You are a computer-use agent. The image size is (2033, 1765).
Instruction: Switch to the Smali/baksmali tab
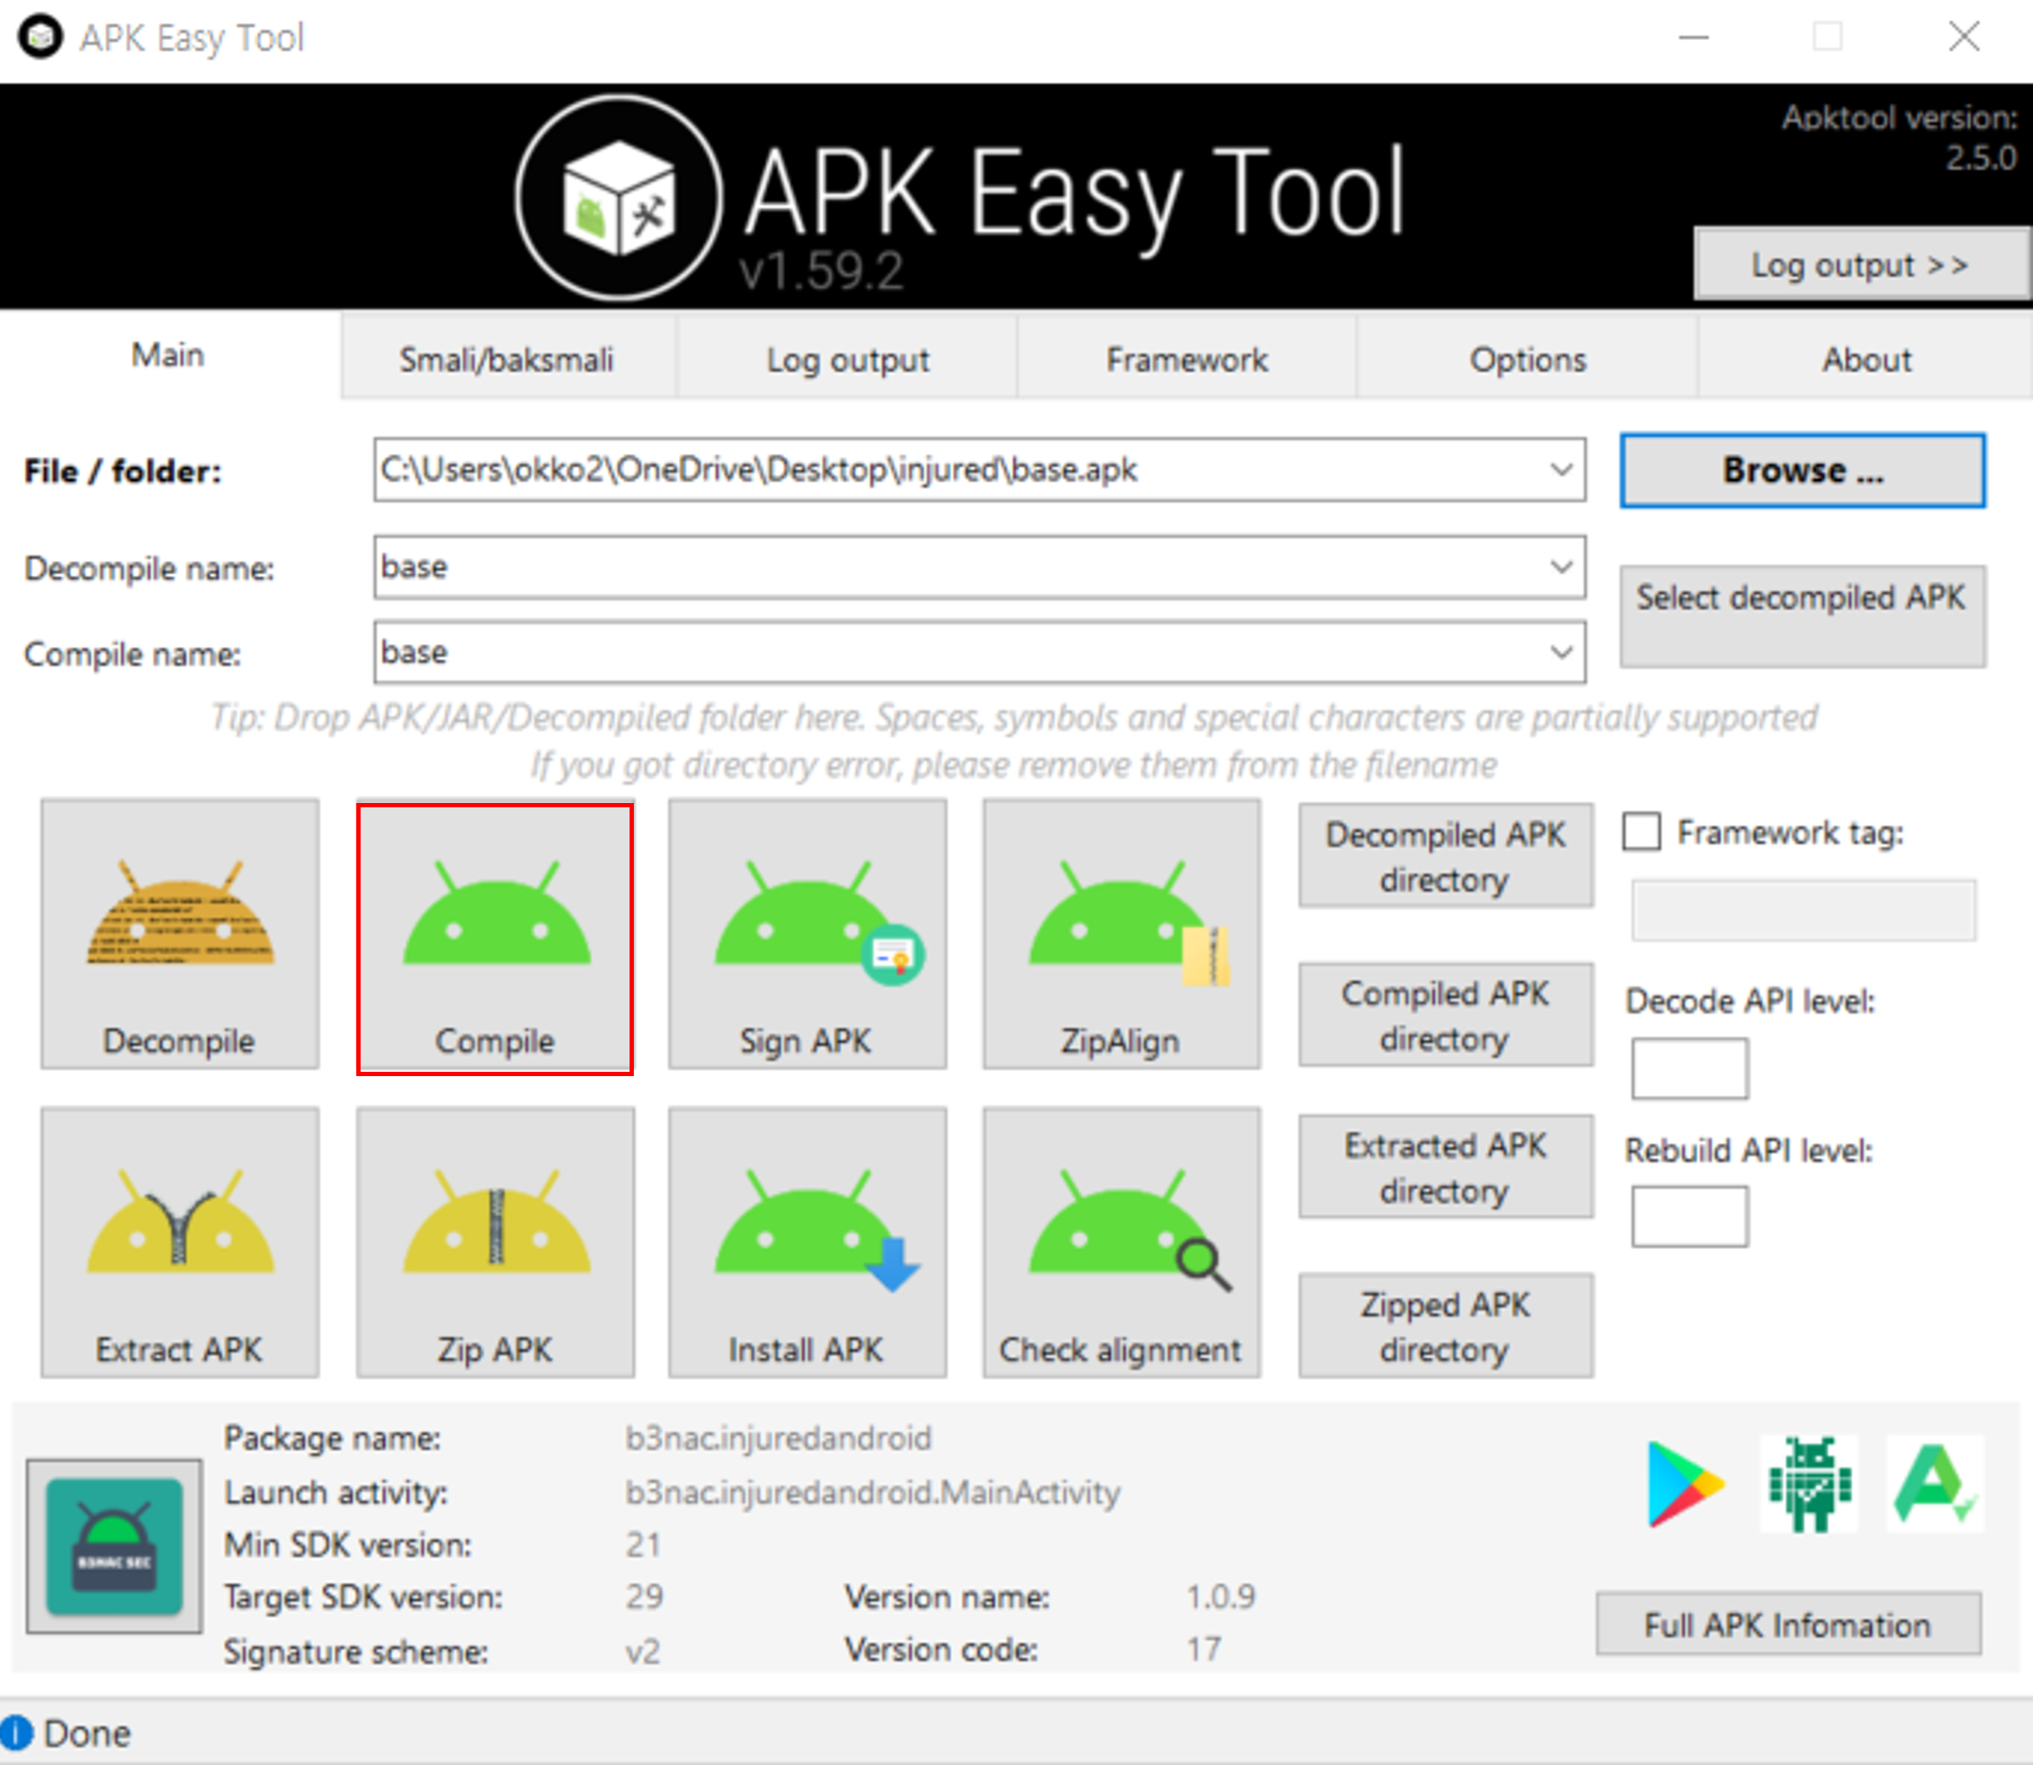point(507,360)
